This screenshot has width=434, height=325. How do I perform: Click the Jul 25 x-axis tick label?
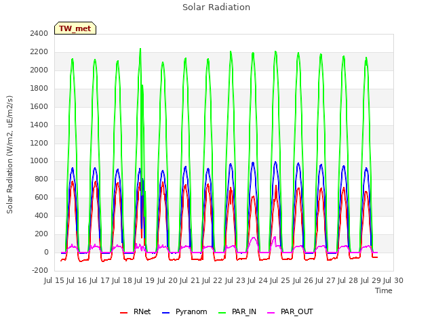tap(280, 280)
